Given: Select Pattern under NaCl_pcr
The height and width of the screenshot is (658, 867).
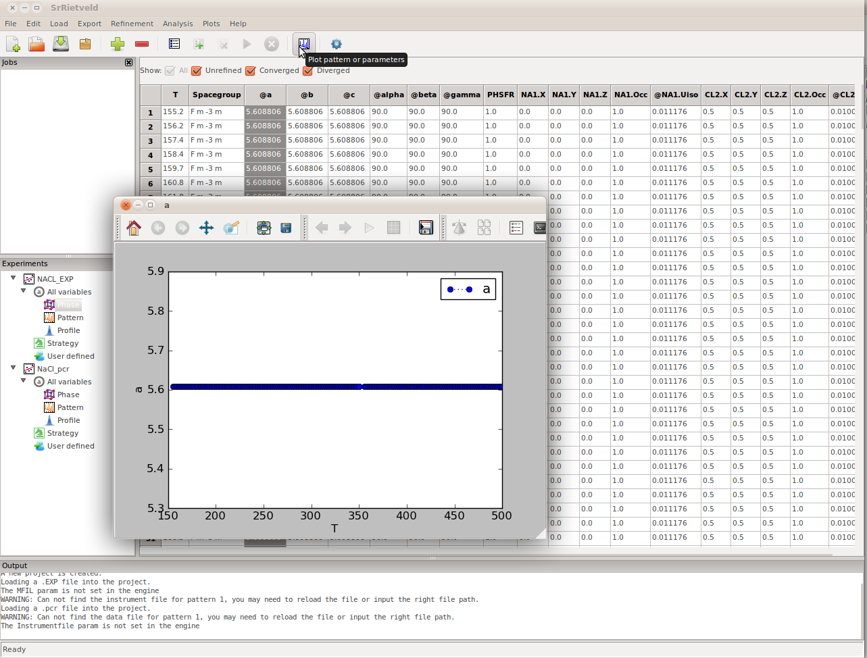Looking at the screenshot, I should 70,407.
